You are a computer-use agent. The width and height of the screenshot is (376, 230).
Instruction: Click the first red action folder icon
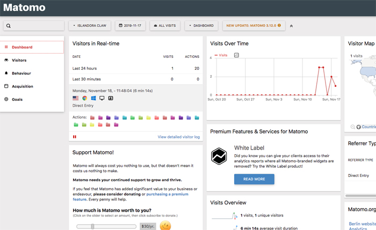pos(92,117)
